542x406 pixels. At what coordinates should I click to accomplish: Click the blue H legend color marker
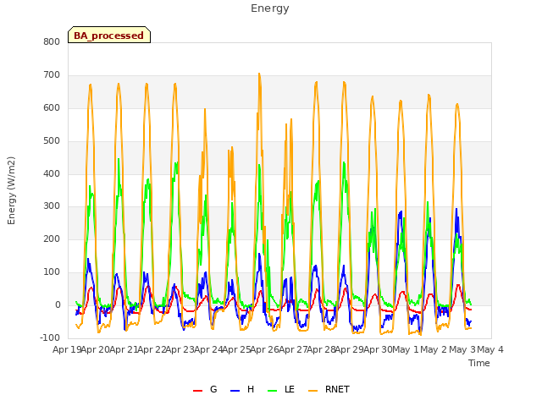pos(235,391)
